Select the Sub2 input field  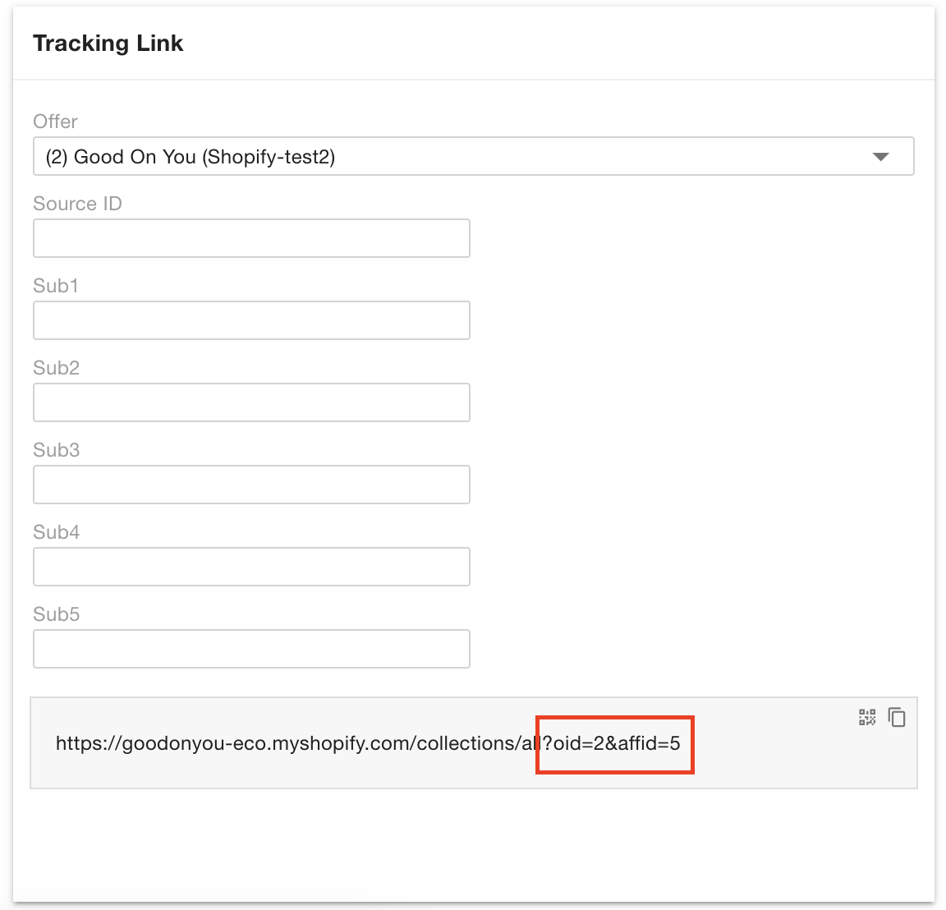251,402
